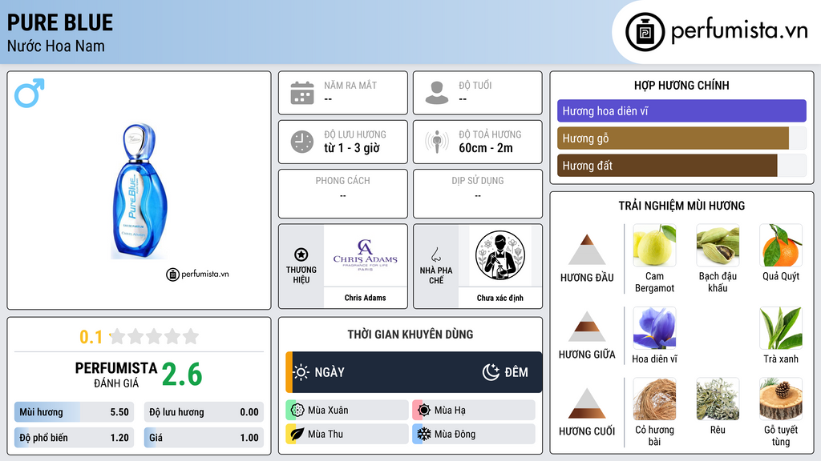This screenshot has width=821, height=461.
Task: Click the DỊP SỬ DỤNG box label
Action: coord(478,180)
